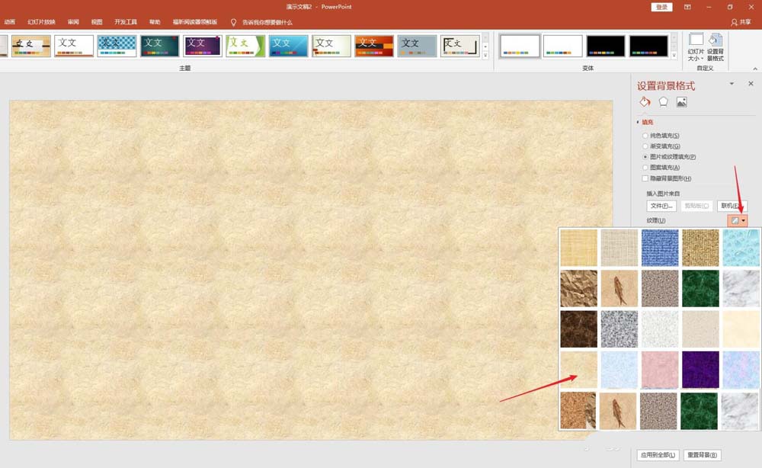The width and height of the screenshot is (762, 468).
Task: Open the Picture tab icon
Action: [682, 102]
